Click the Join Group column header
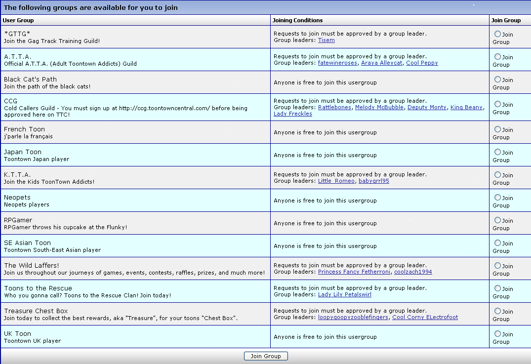 click(x=506, y=20)
